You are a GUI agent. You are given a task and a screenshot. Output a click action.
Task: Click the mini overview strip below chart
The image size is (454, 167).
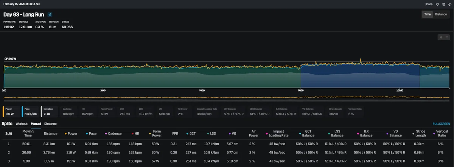point(227,98)
